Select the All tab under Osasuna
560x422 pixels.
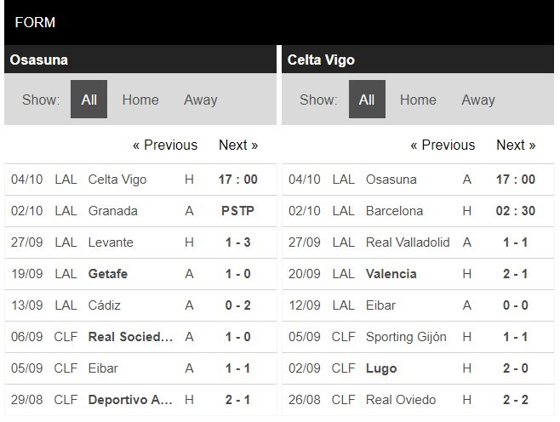coord(89,100)
